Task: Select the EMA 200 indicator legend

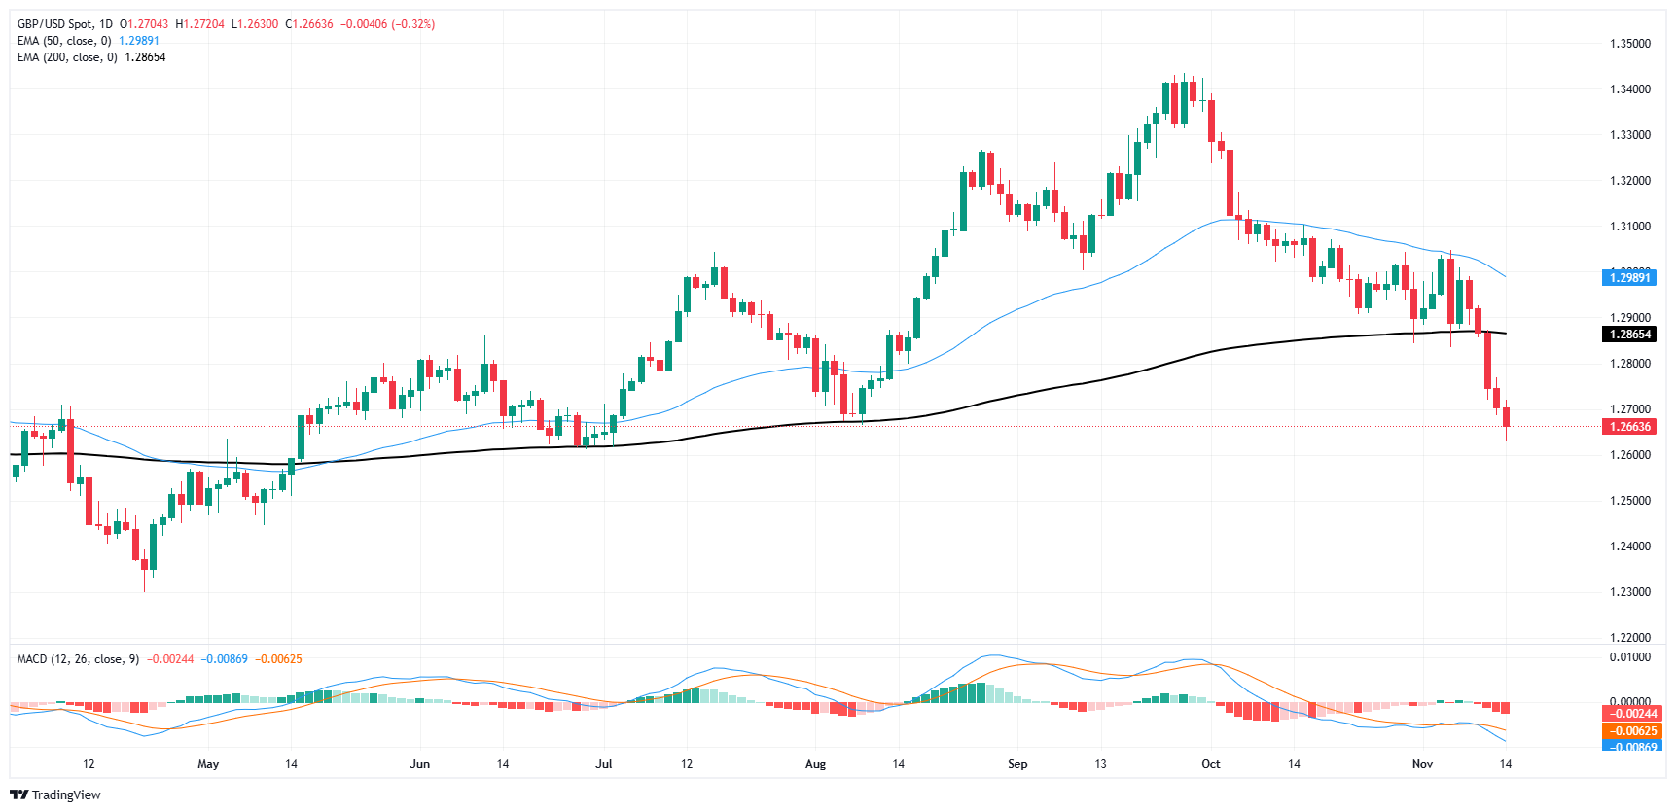Action: click(66, 57)
